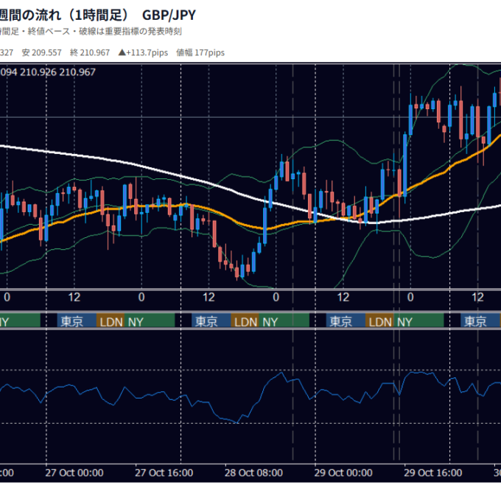Viewport: 501px width, 501px height.
Task: Click the 28 Oct 08:00 date label
Action: [253, 472]
